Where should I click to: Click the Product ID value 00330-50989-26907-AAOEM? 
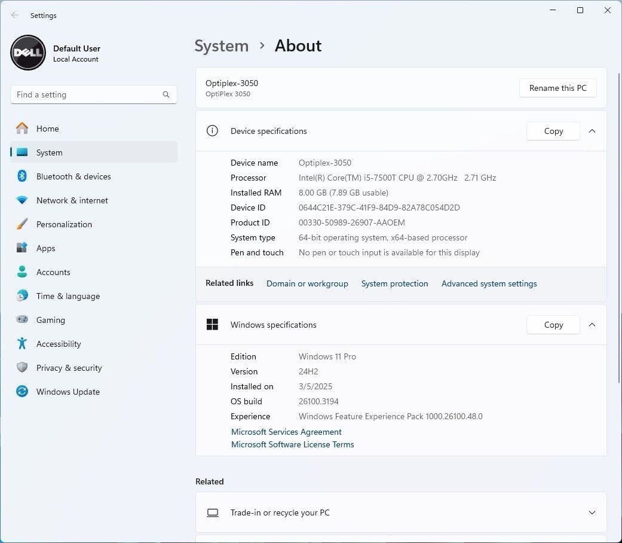pos(352,222)
